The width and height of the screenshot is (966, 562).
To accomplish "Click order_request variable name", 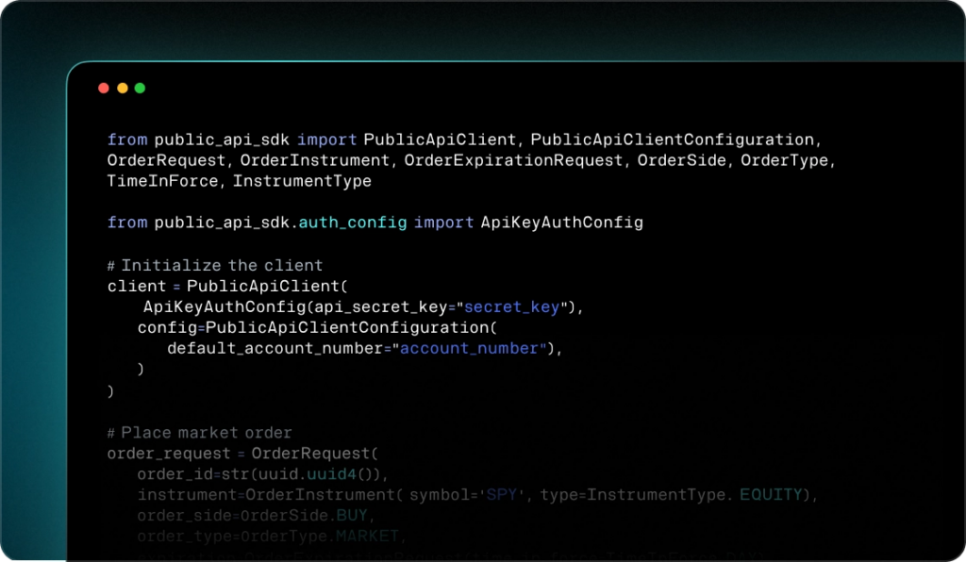I will (169, 454).
